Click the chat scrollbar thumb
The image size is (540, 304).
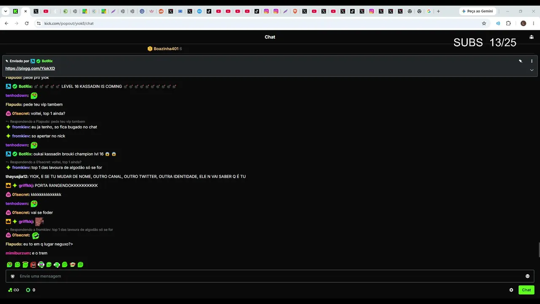(538, 250)
